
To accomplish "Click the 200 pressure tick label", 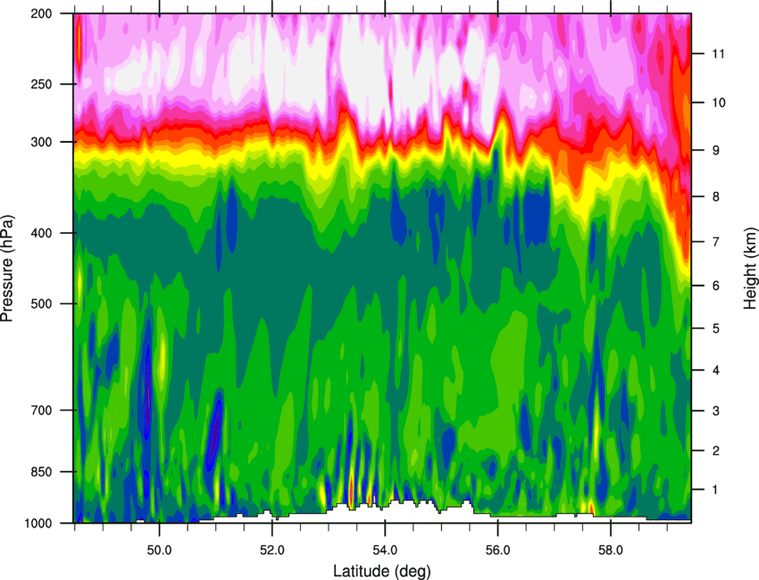I will click(41, 13).
